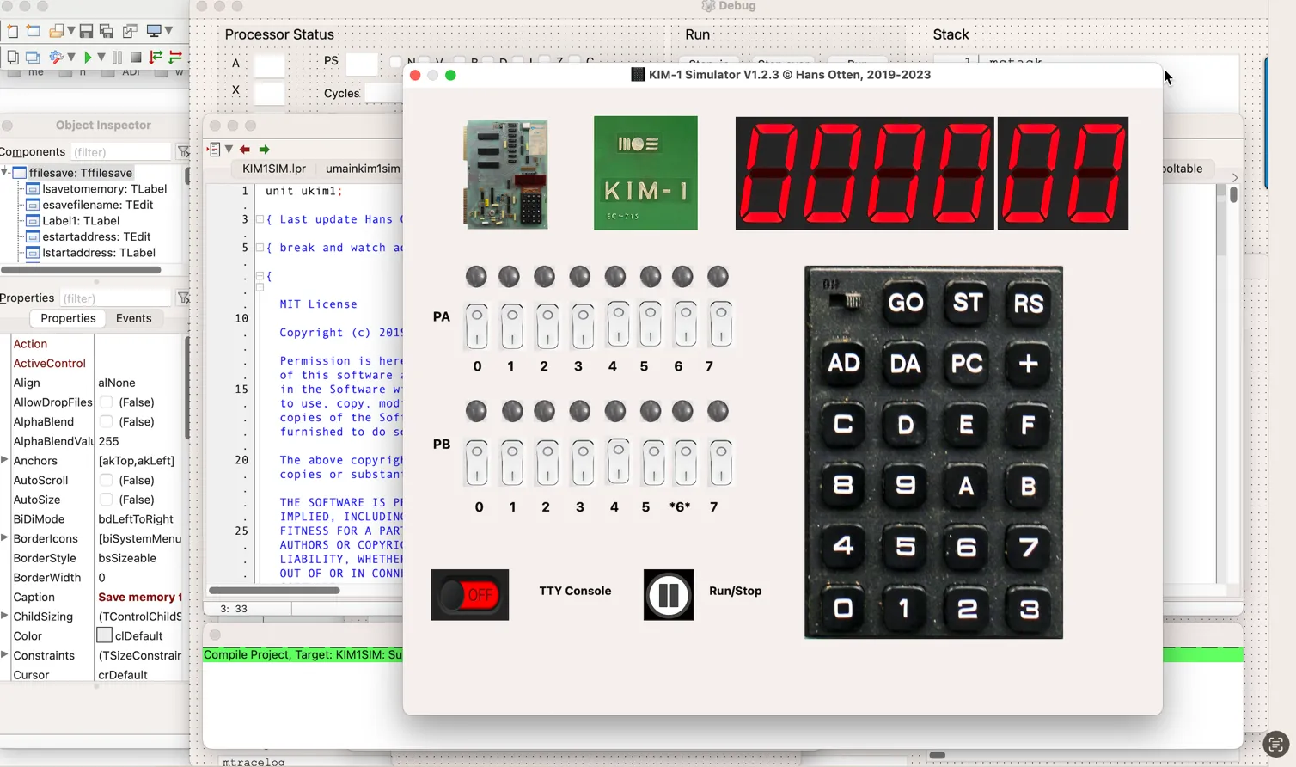The width and height of the screenshot is (1296, 767).
Task: Jump back with the red arrow
Action: [245, 150]
